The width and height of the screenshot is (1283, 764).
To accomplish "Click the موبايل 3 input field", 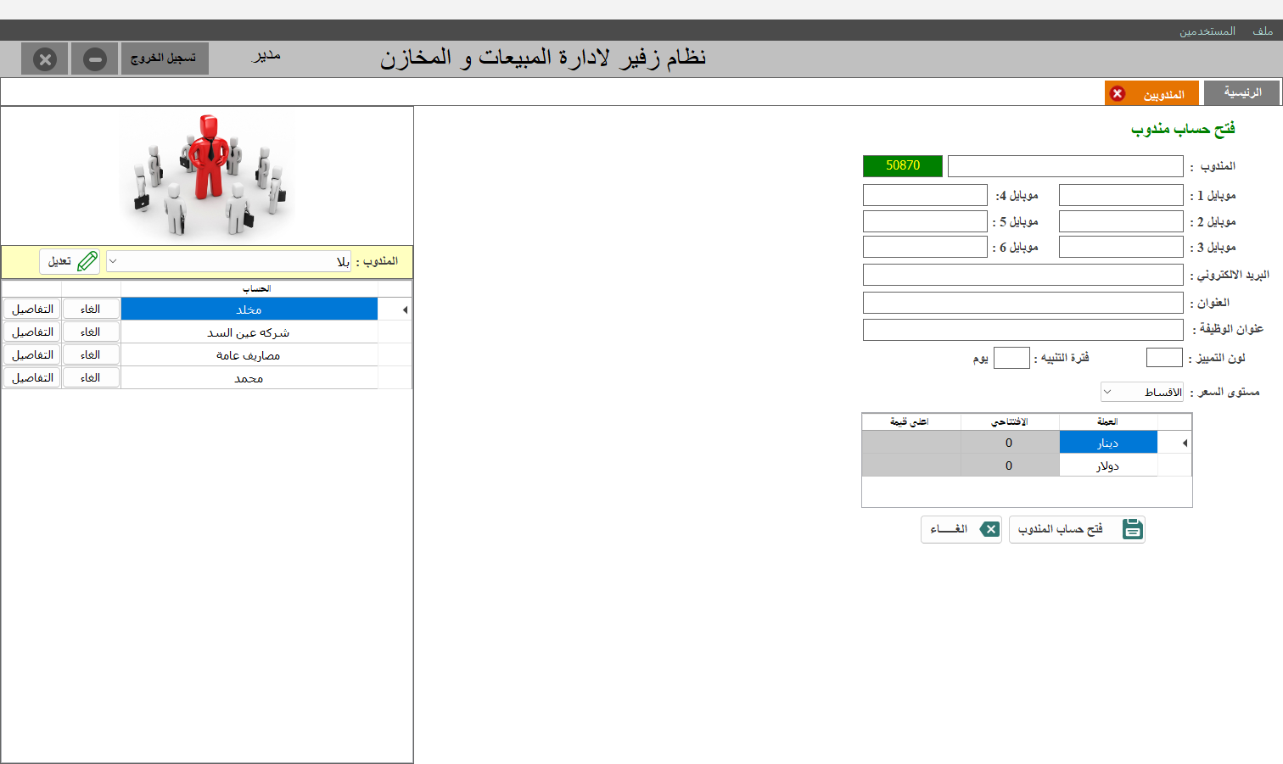I will (x=1121, y=247).
